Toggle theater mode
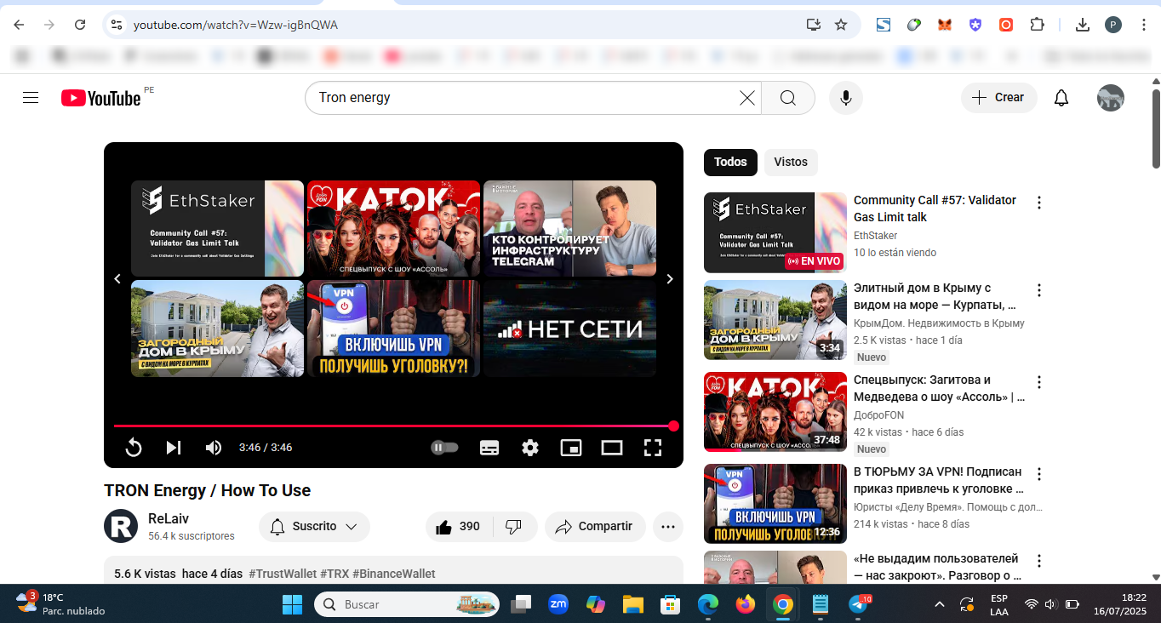The width and height of the screenshot is (1161, 623). point(612,448)
